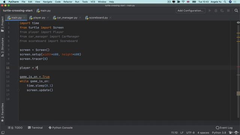
Task: Click the Stop icon in the toolbar
Action: tap(228, 10)
